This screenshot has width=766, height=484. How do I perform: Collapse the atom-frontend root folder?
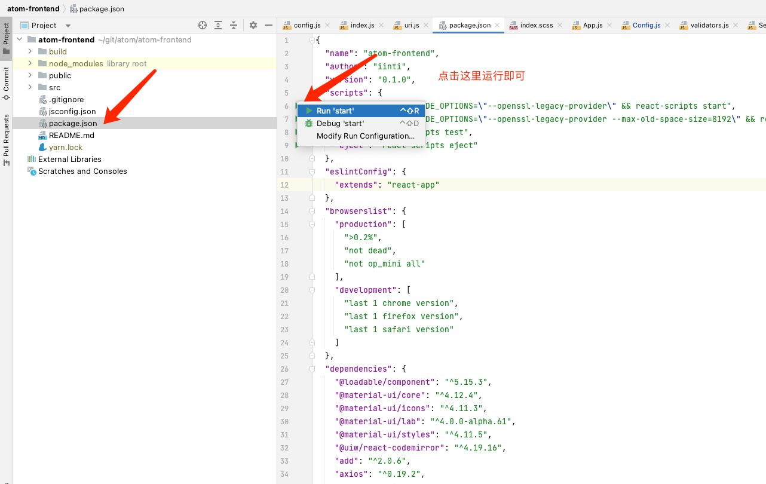20,39
